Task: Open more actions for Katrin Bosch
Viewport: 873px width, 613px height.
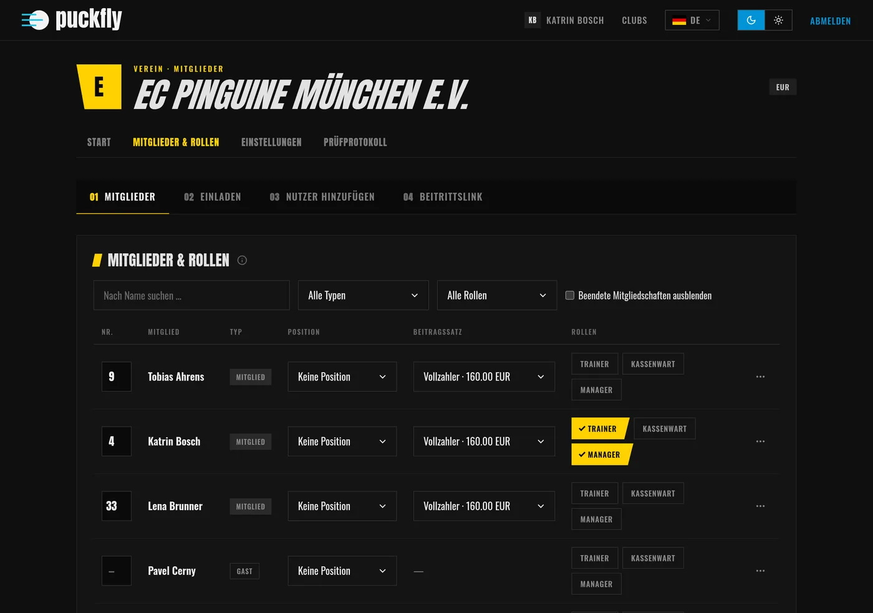Action: tap(760, 442)
